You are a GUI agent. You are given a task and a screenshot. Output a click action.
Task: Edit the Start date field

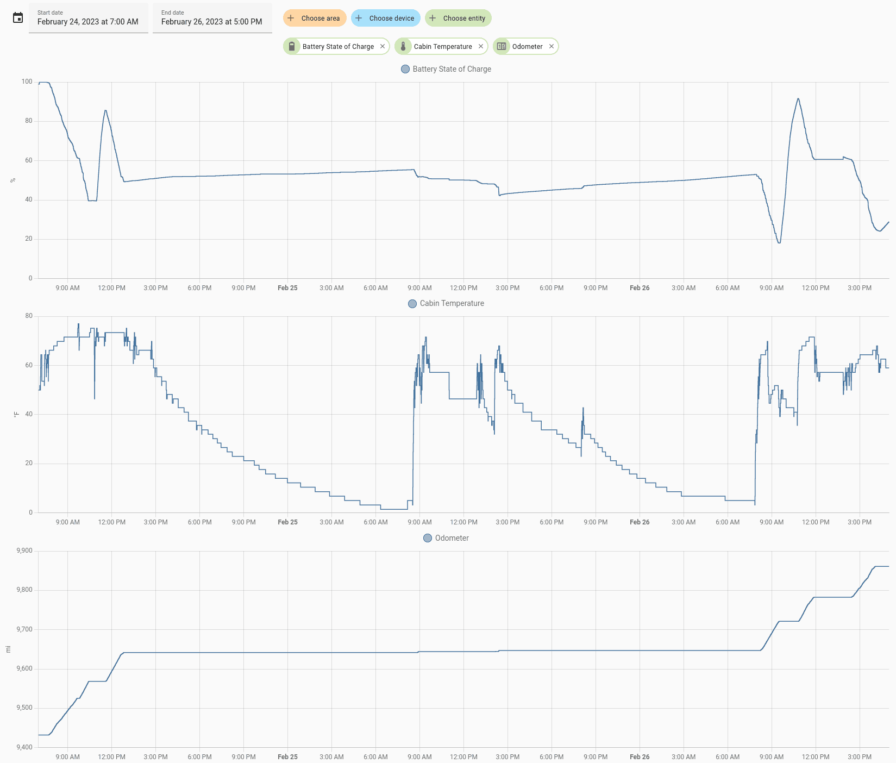coord(89,18)
